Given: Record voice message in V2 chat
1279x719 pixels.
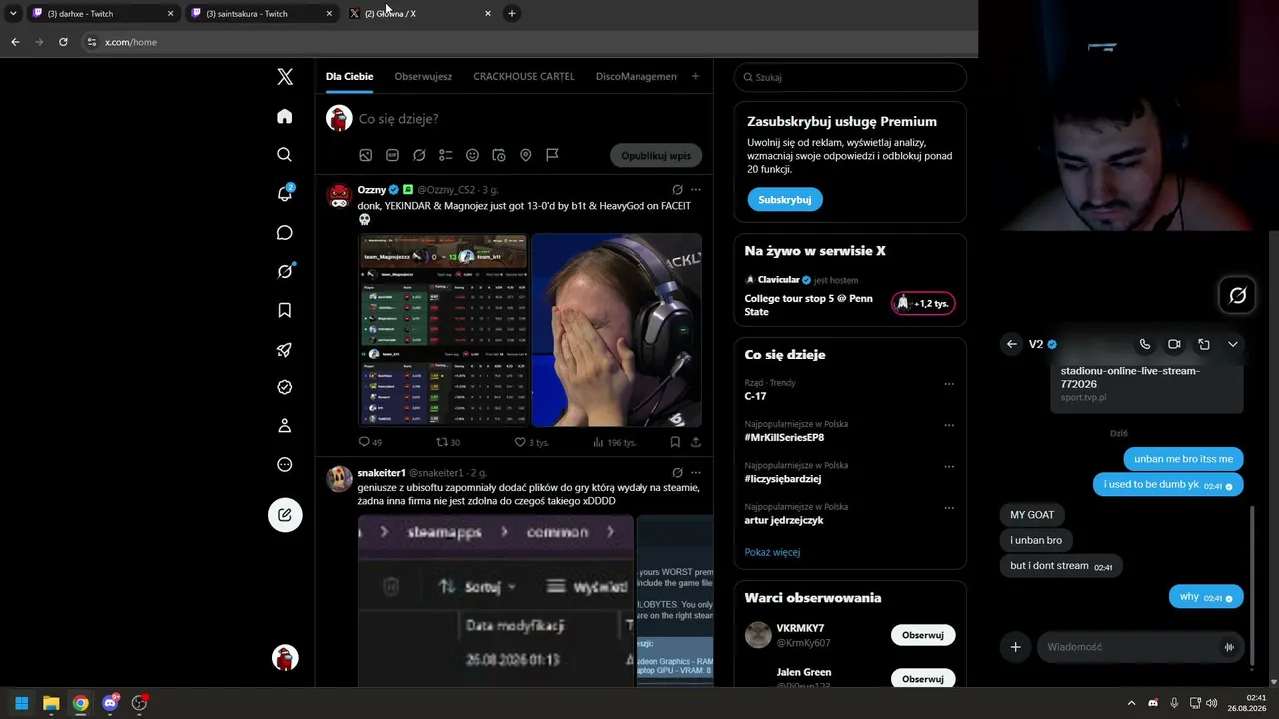Looking at the screenshot, I should [x=1229, y=647].
